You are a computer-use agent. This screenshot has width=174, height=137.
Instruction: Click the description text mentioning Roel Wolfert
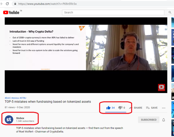pyautogui.click(x=70, y=130)
